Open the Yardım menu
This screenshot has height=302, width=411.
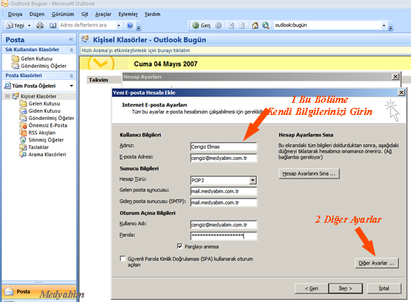point(152,14)
